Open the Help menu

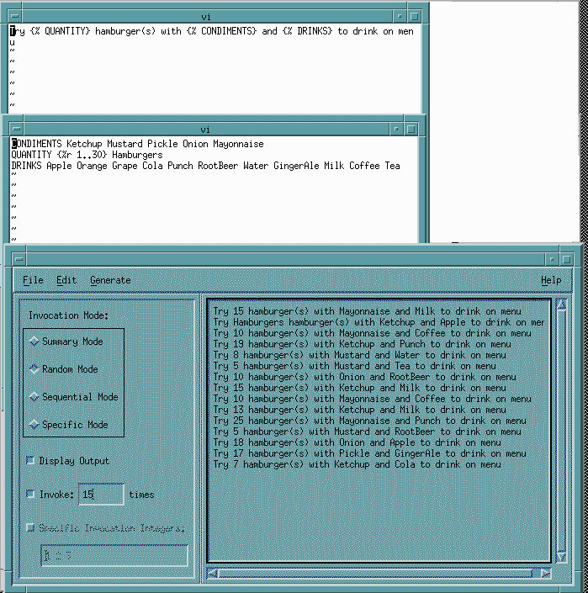click(551, 280)
